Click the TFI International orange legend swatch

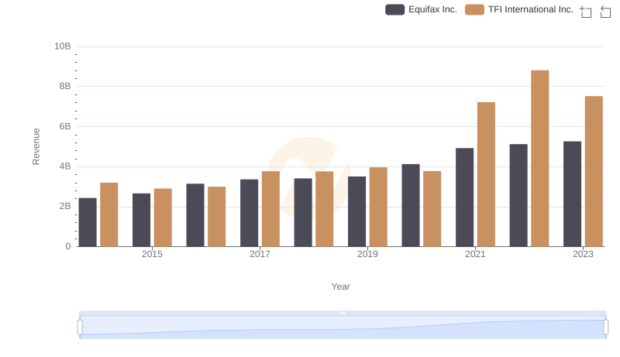474,9
